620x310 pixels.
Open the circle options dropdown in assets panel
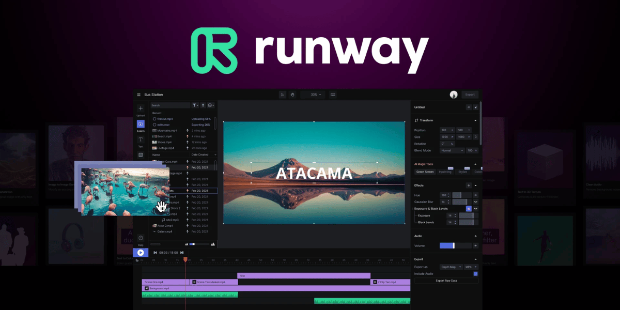pos(211,105)
